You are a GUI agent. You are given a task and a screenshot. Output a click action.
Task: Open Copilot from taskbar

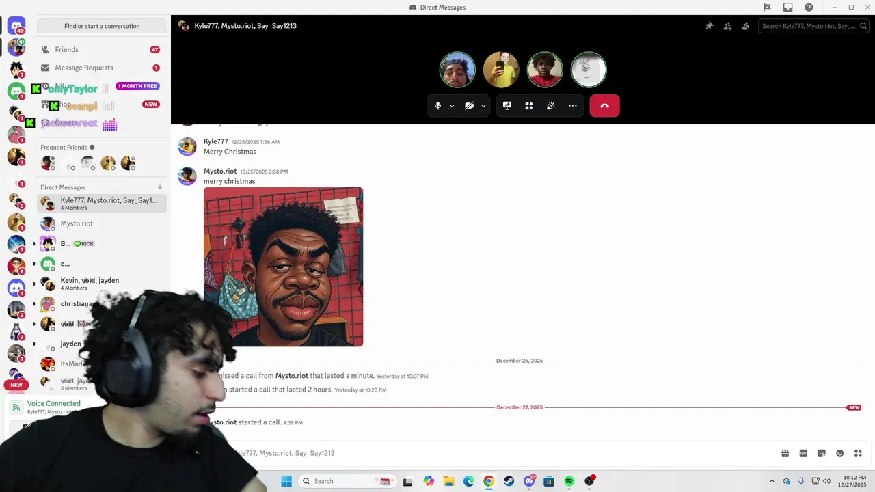click(429, 481)
